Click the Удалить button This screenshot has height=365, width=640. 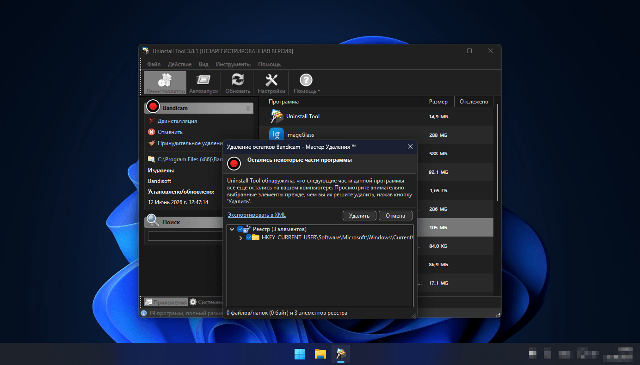click(359, 216)
